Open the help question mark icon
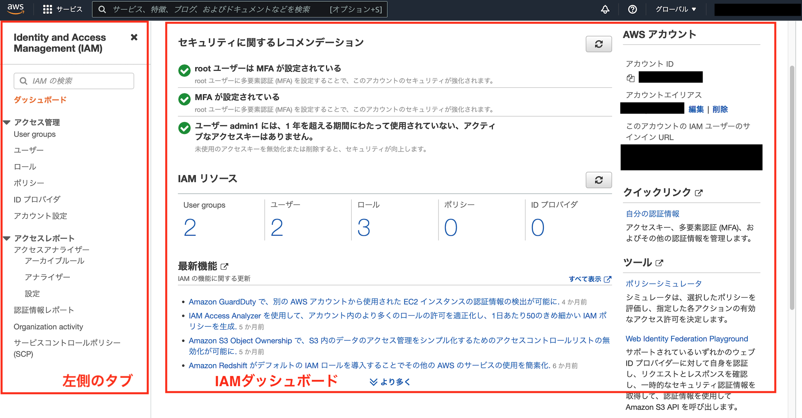Screen dimensions: 802x418 click(x=632, y=9)
